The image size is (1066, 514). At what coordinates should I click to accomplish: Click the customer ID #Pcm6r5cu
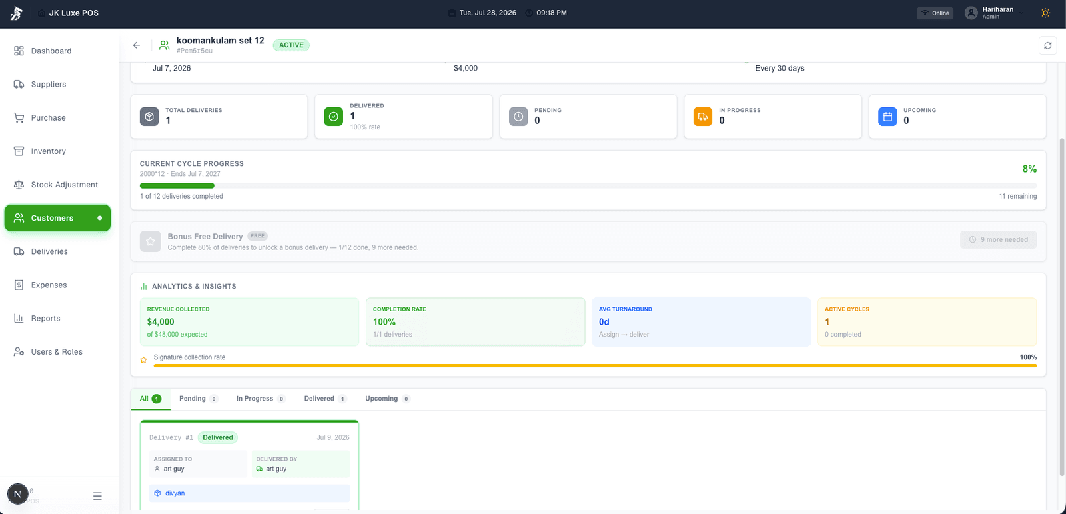coord(195,51)
